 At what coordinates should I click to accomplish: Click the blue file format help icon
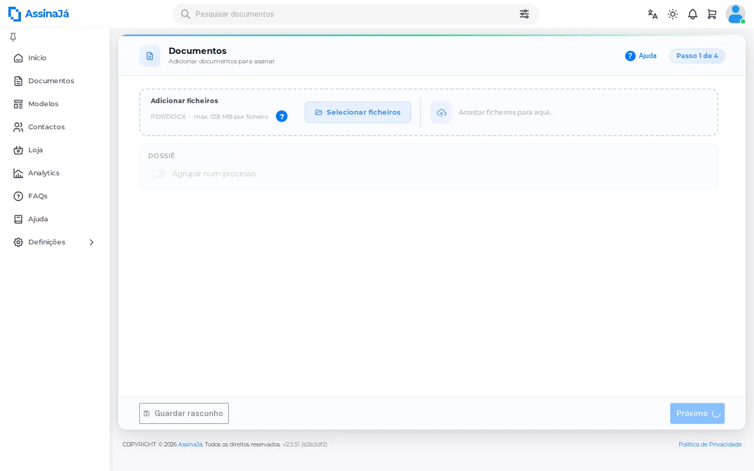pos(282,116)
